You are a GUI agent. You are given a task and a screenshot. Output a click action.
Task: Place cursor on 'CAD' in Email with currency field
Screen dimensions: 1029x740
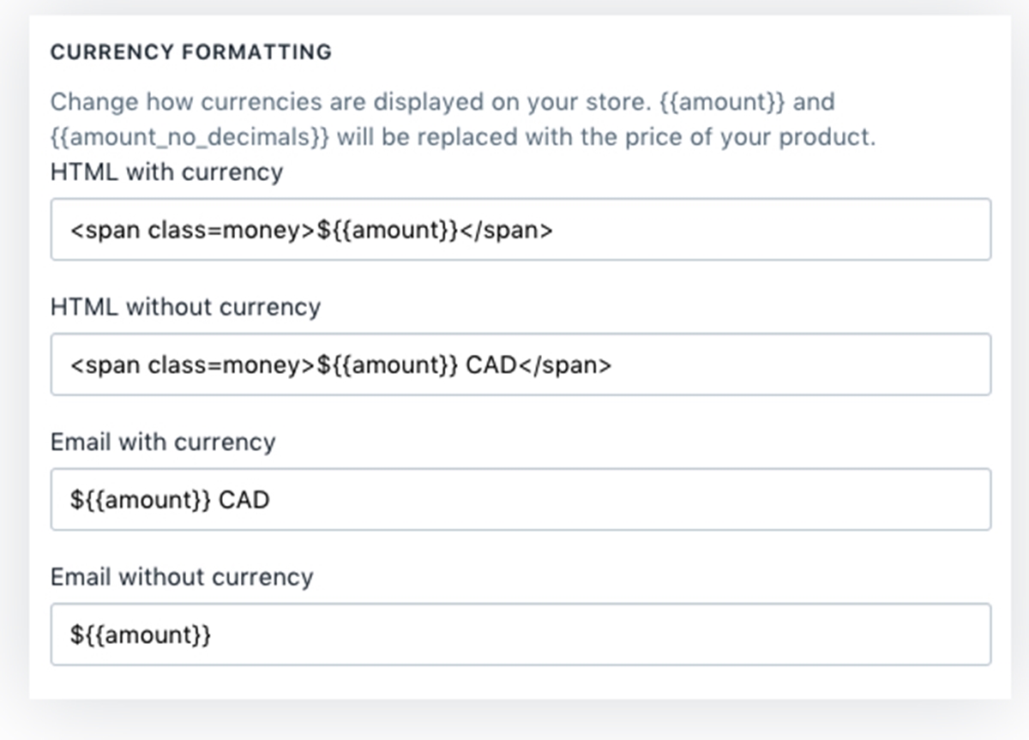pyautogui.click(x=244, y=499)
